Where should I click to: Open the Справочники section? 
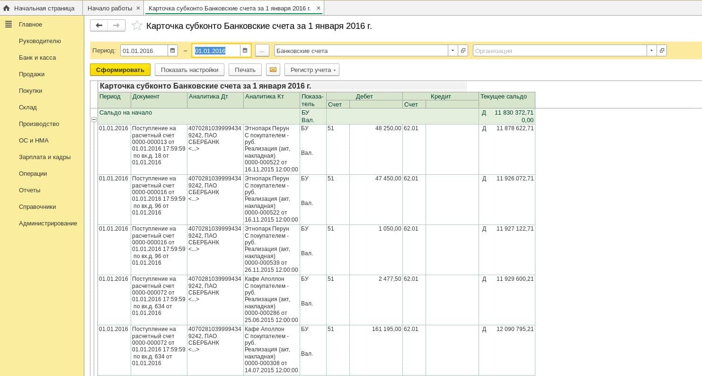point(37,206)
